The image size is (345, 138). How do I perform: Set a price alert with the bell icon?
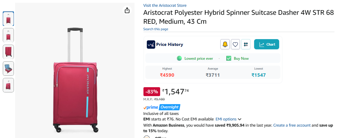pyautogui.click(x=225, y=44)
